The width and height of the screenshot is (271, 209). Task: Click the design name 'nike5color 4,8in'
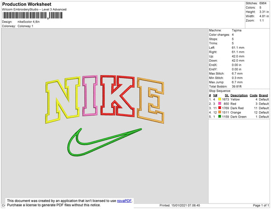pyautogui.click(x=28, y=22)
